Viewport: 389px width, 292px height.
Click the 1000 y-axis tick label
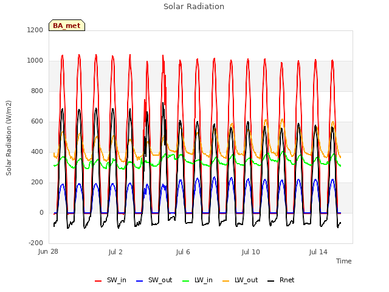(x=35, y=61)
